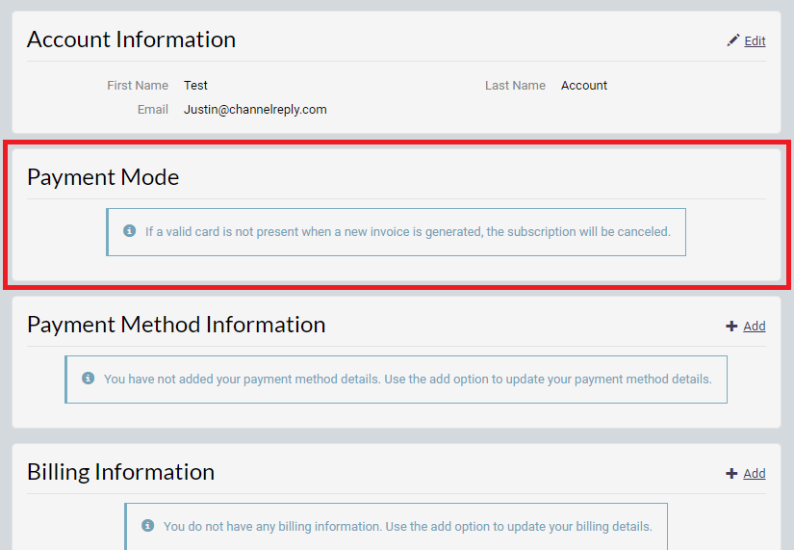794x550 pixels.
Task: Click the info icon in billing information notice
Action: coord(148,525)
